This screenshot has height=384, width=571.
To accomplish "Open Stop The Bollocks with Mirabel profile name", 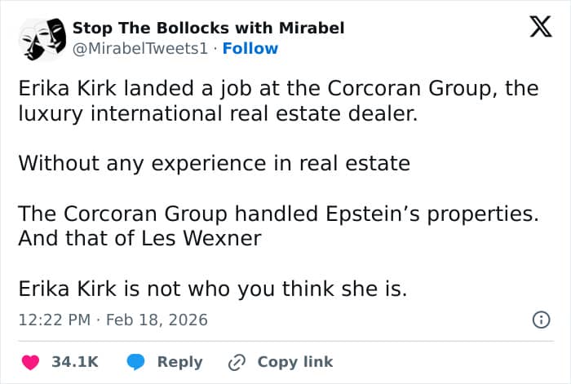I will coord(208,28).
